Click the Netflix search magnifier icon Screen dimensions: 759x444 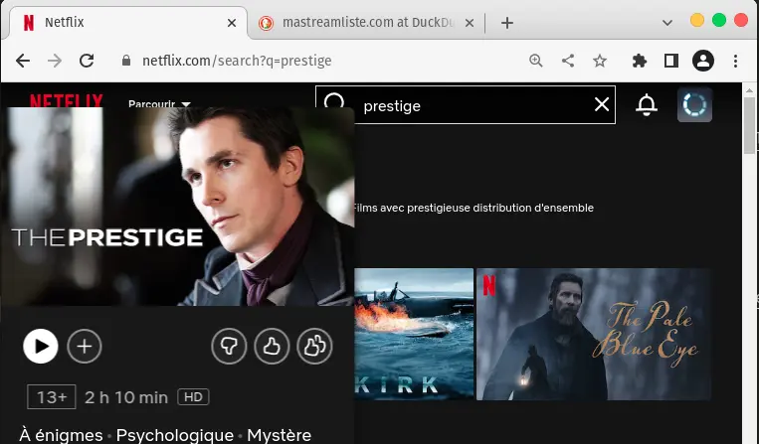coord(334,101)
